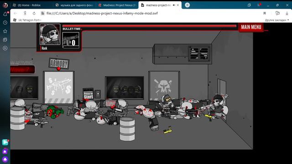Click Hank's character portrait
Image resolution: width=292 pixels, height=164 pixels.
pyautogui.click(x=50, y=35)
